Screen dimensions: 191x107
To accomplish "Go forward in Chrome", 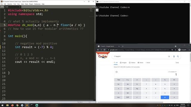I will click(101, 50).
